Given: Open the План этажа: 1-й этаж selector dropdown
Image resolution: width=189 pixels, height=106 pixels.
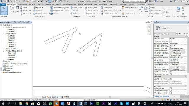Looking at the screenshot, I should [164, 34].
